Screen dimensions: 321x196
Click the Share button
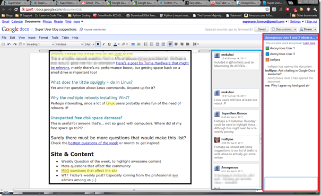(306, 30)
